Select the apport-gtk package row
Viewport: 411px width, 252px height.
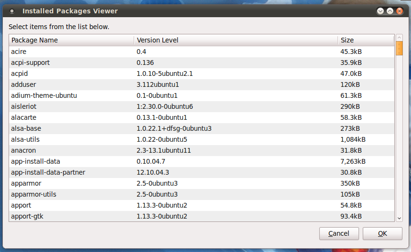pos(202,216)
